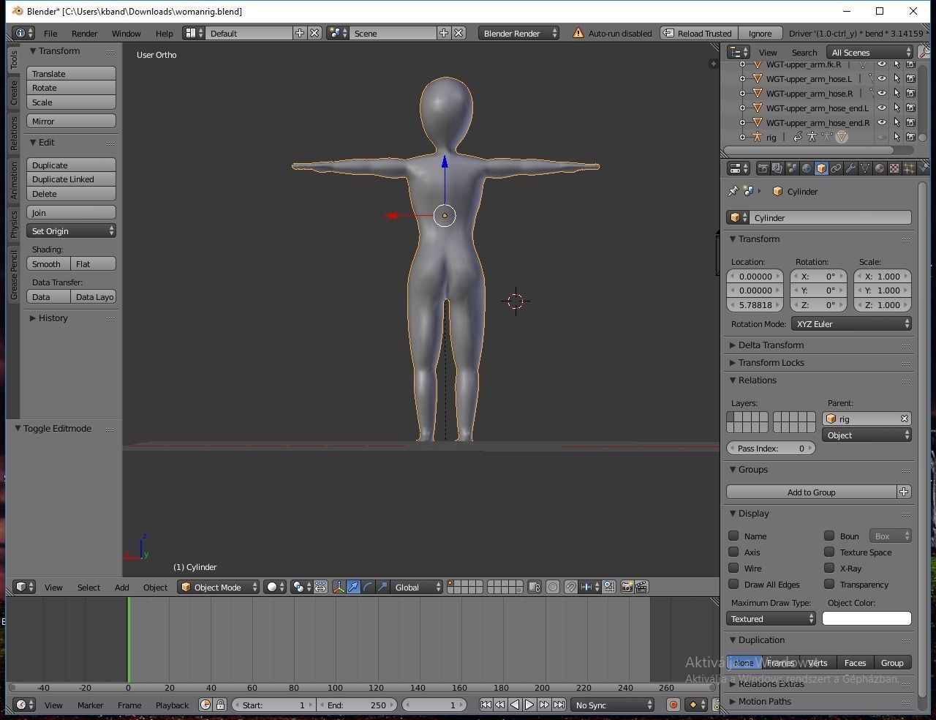The height and width of the screenshot is (720, 936).
Task: Open the XYZ Euler rotation mode dropdown
Action: pos(851,323)
